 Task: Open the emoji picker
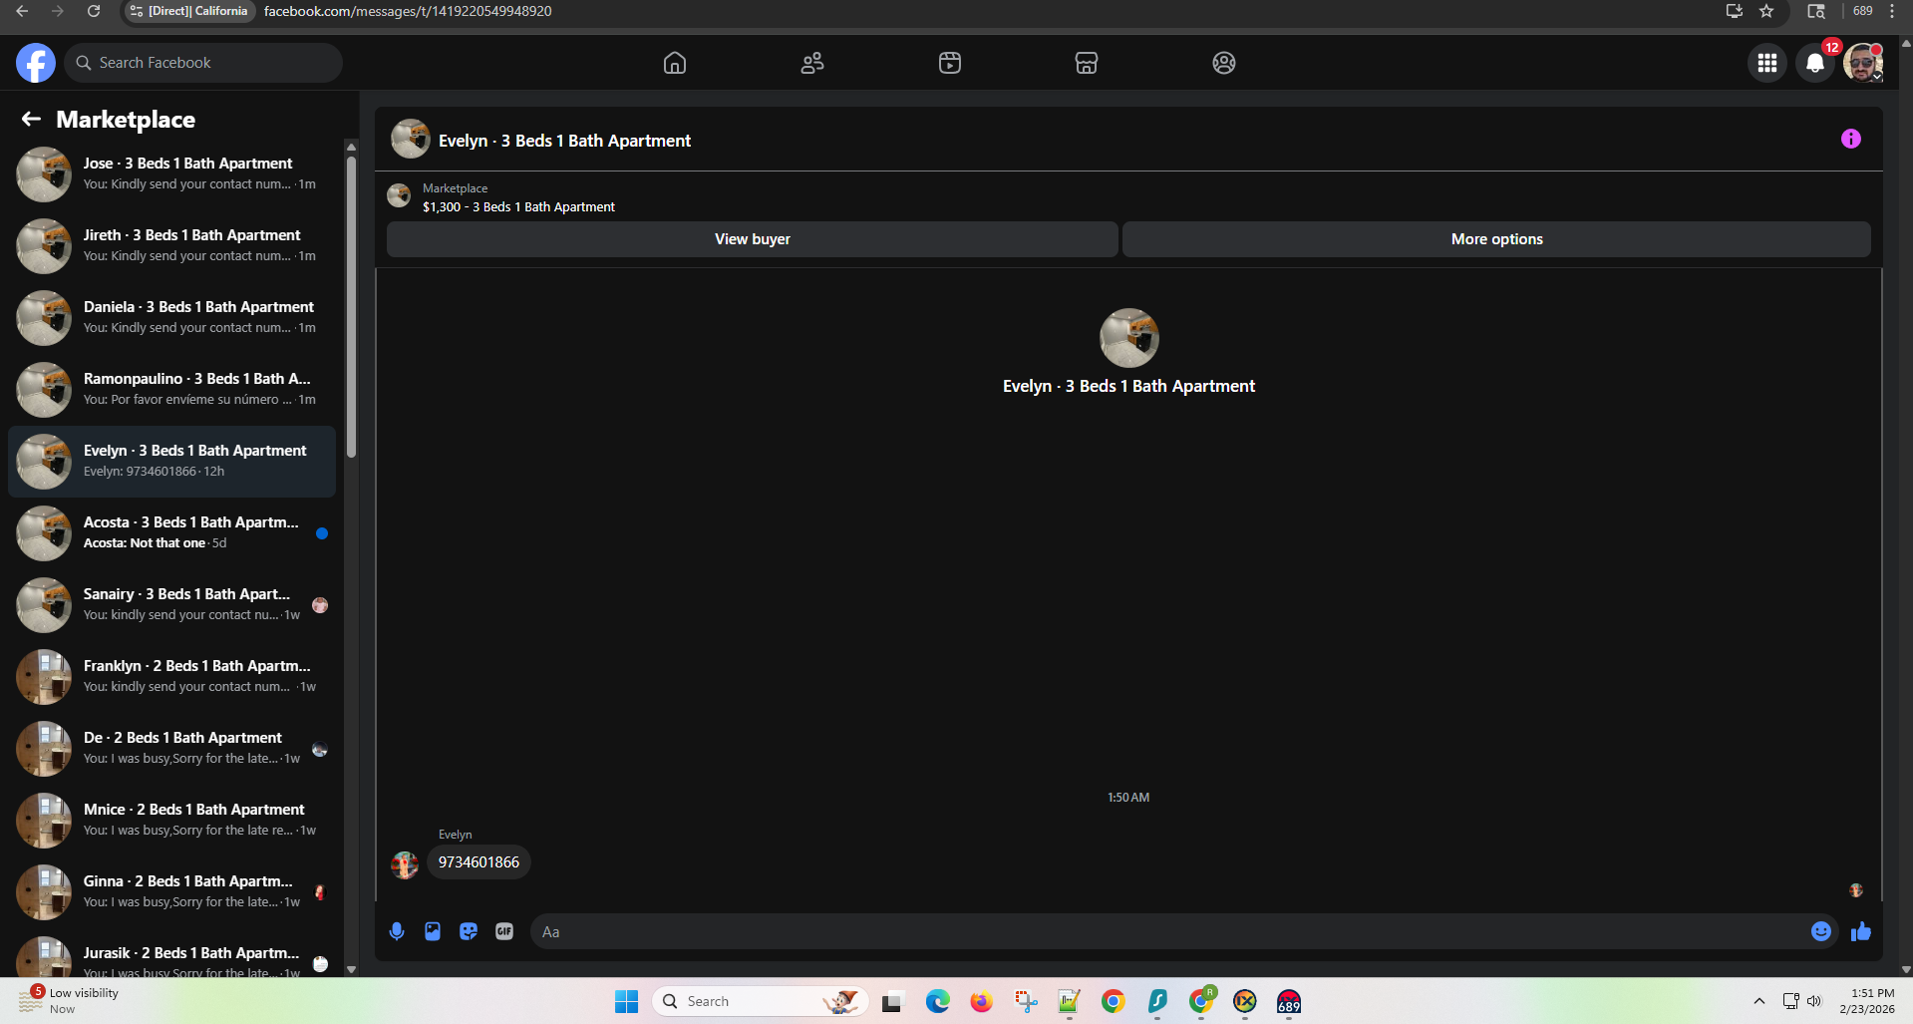click(1821, 931)
